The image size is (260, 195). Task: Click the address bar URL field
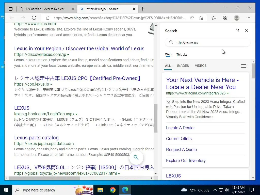click(x=119, y=18)
